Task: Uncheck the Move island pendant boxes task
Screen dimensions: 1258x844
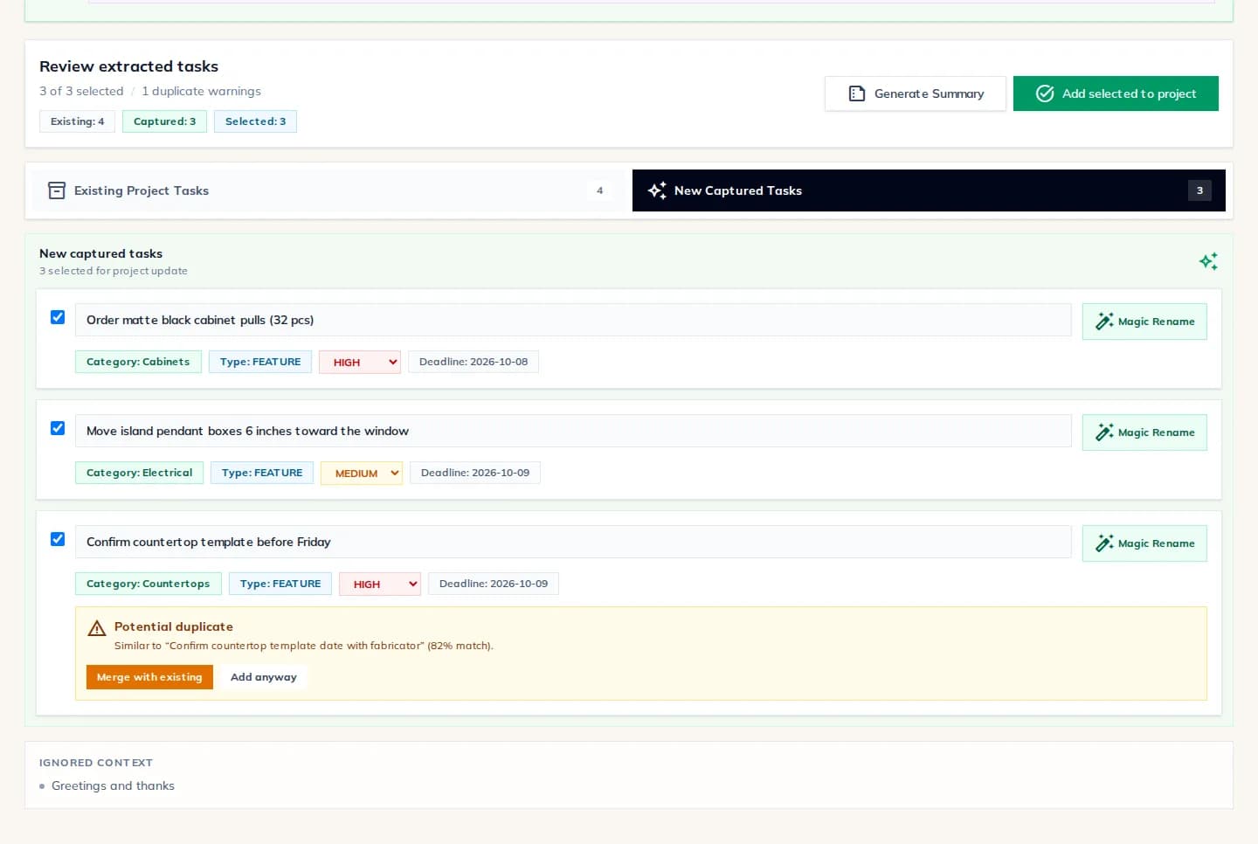Action: (58, 428)
